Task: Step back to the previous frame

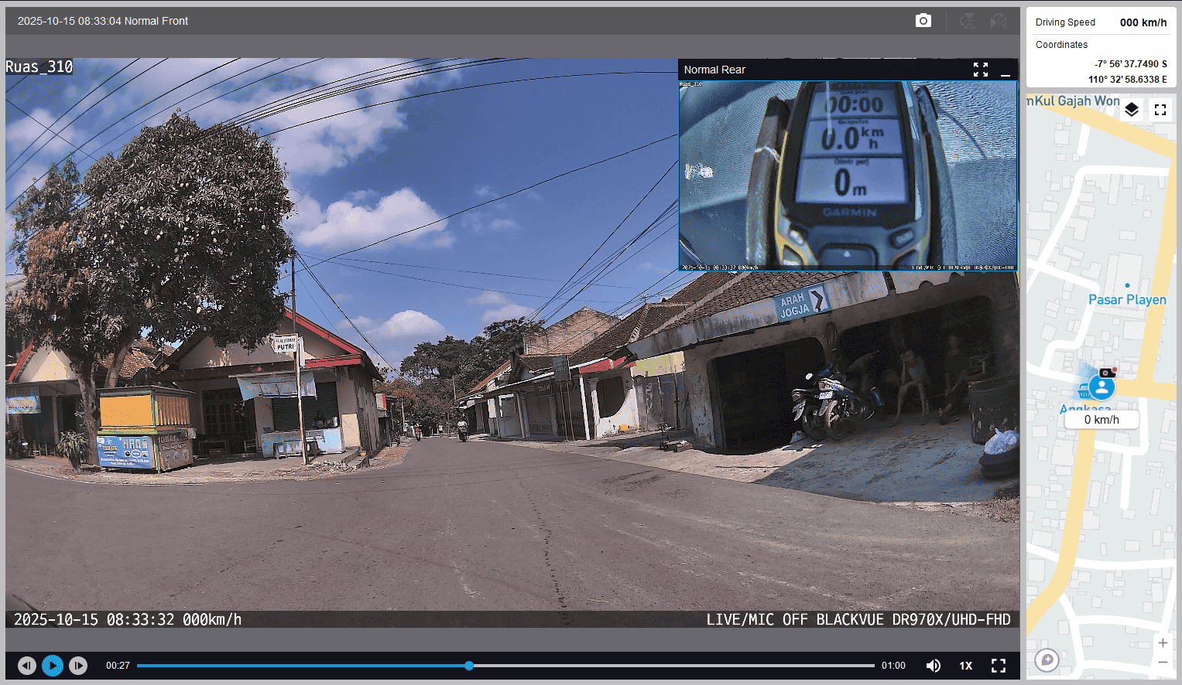Action: click(27, 666)
